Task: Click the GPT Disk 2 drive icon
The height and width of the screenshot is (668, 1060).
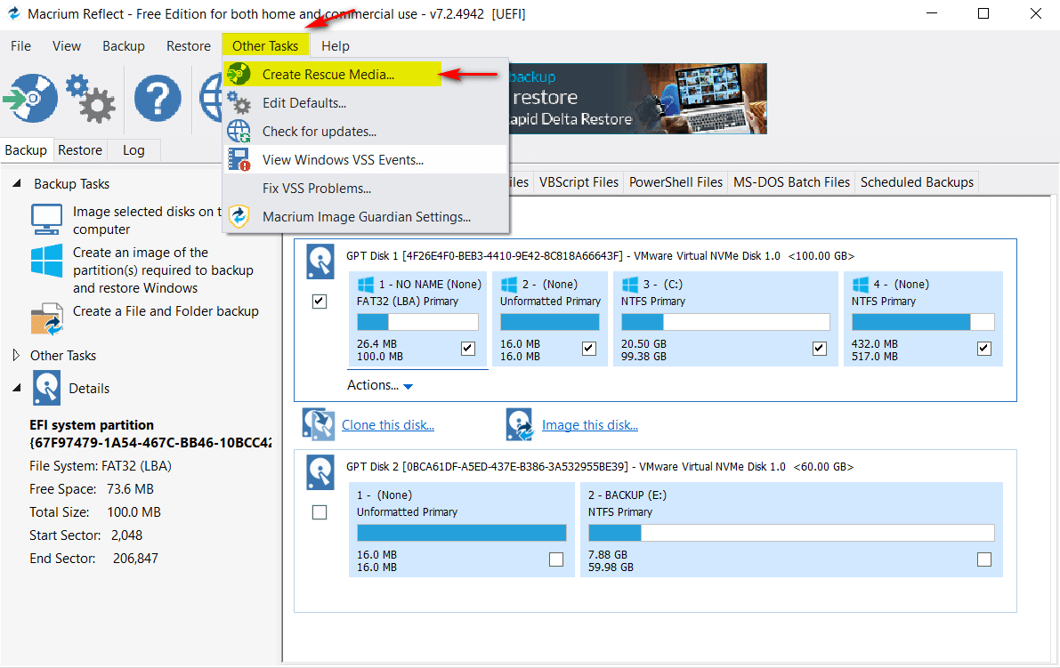Action: pyautogui.click(x=320, y=472)
